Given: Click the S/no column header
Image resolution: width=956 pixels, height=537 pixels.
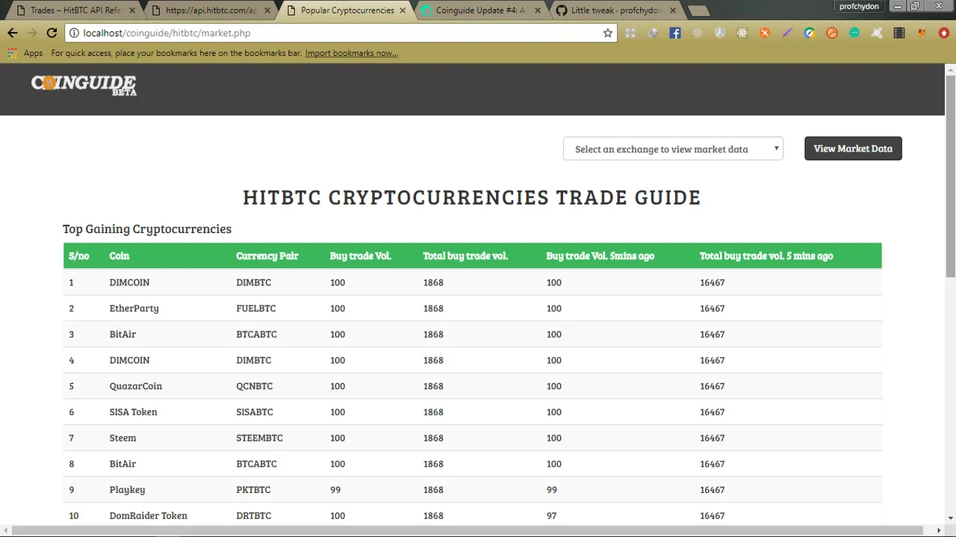Looking at the screenshot, I should [x=78, y=255].
